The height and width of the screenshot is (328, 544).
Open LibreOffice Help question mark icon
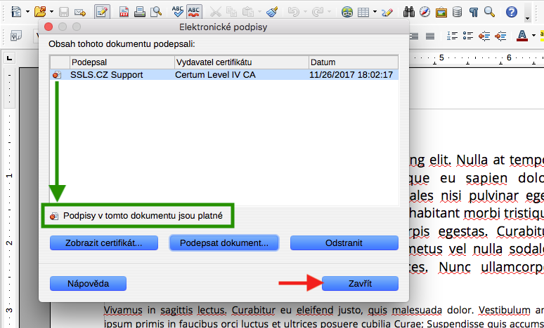[x=512, y=12]
